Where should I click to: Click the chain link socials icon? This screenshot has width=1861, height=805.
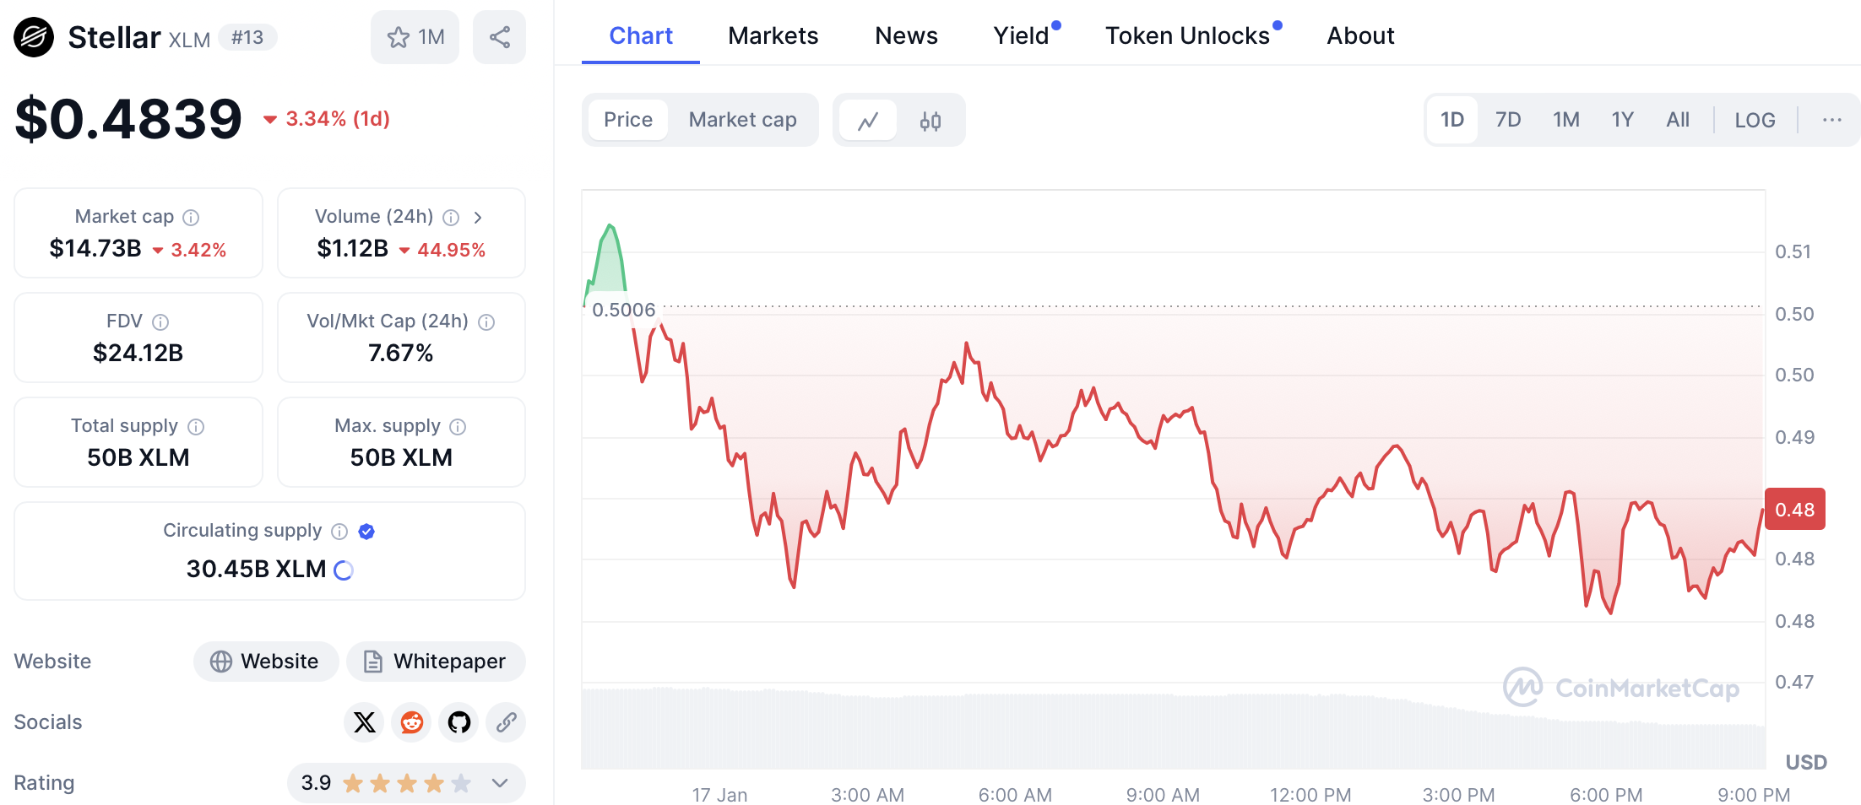[506, 722]
